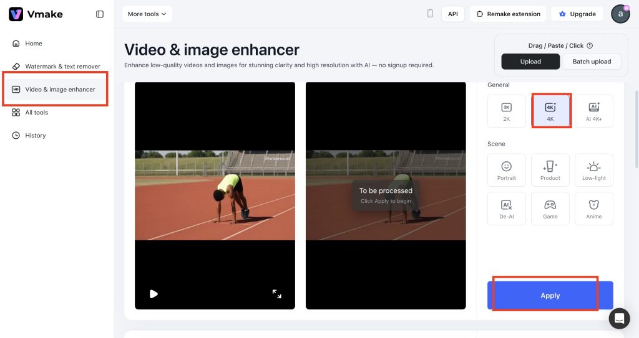The image size is (639, 338).
Task: Collapse the sidebar panel icon
Action: (100, 14)
